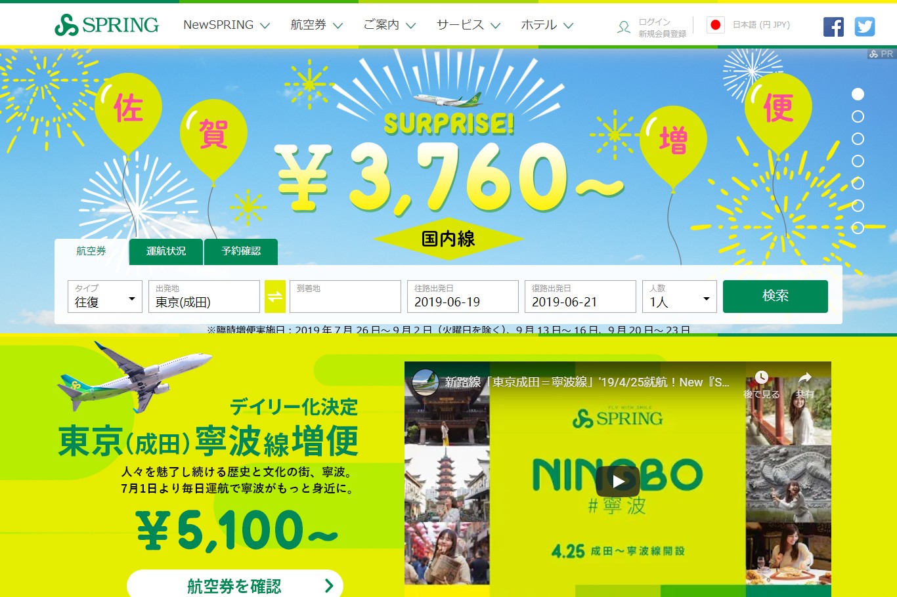Click the member login person icon
This screenshot has height=597, width=897.
624,27
